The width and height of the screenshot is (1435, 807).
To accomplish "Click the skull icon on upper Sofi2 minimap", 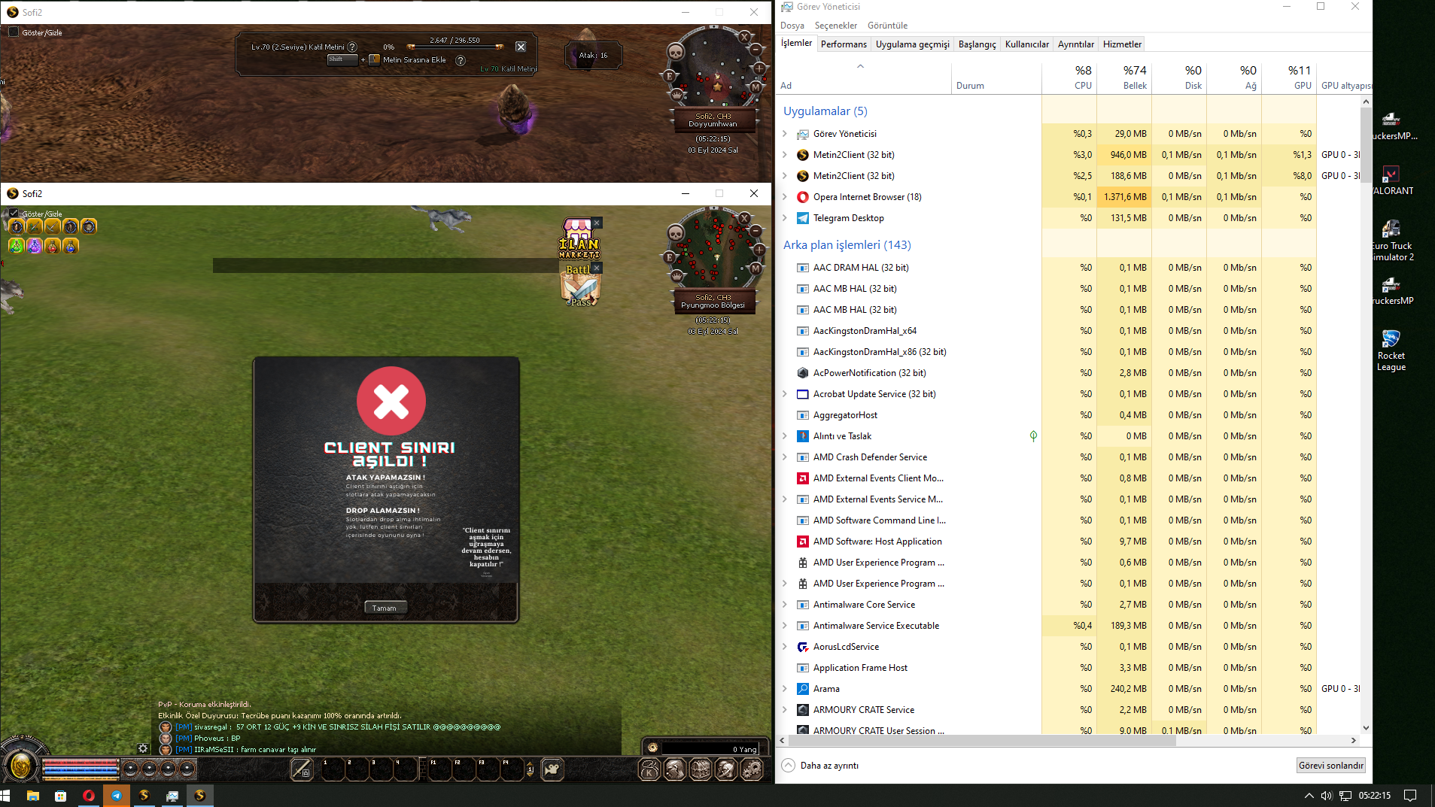I will [x=676, y=52].
